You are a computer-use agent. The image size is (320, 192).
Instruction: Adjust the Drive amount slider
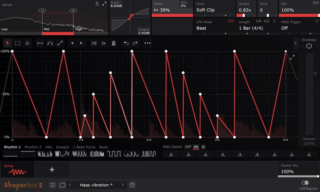[172, 15]
